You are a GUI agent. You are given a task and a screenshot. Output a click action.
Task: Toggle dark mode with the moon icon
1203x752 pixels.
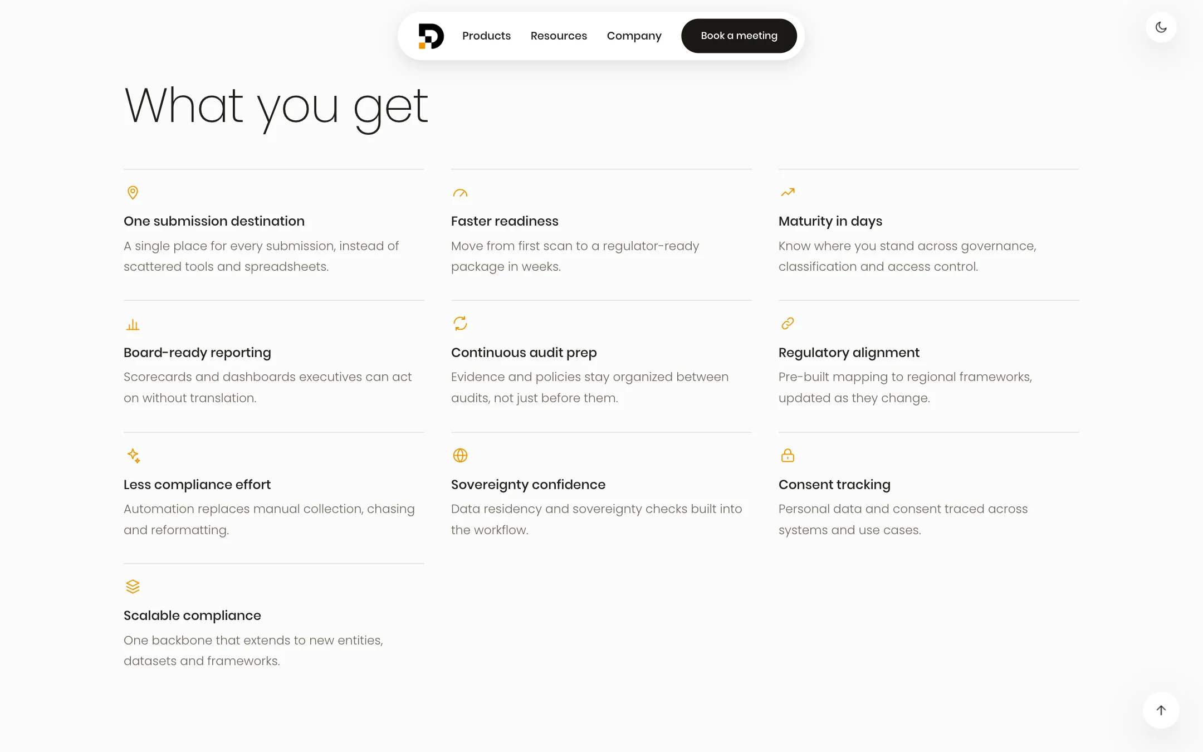coord(1161,27)
